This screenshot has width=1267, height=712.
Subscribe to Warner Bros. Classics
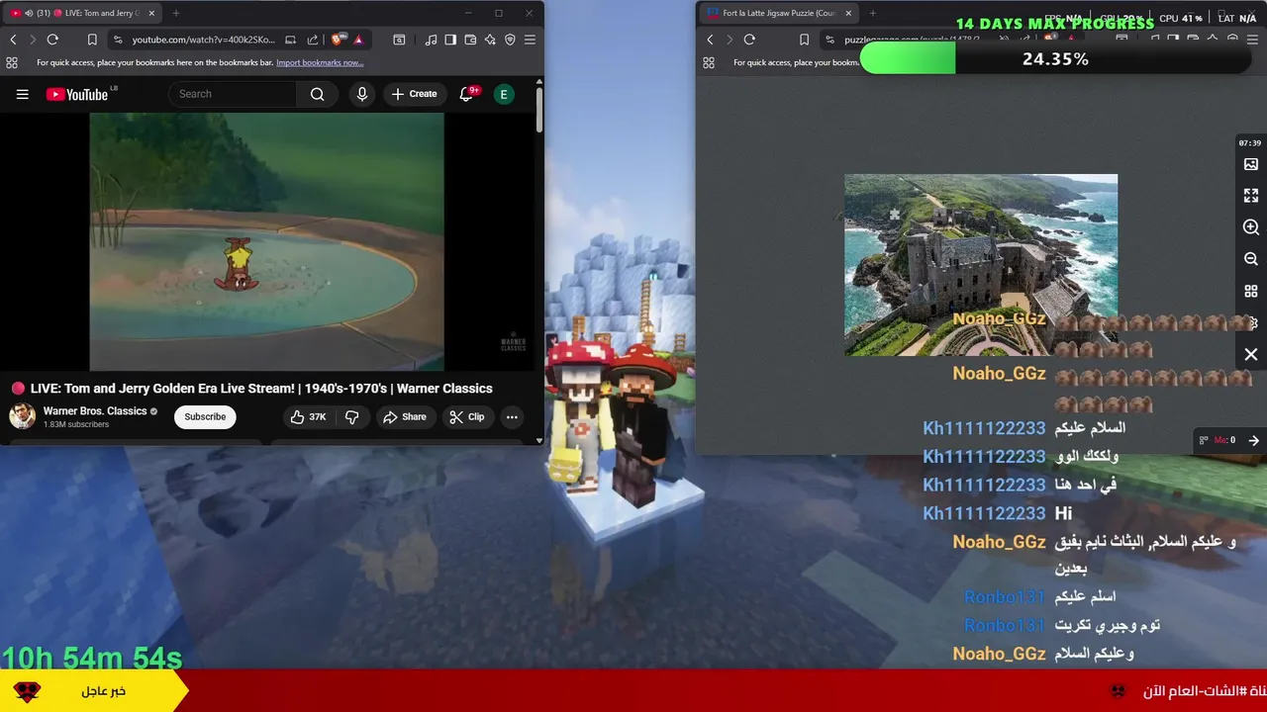(x=205, y=417)
